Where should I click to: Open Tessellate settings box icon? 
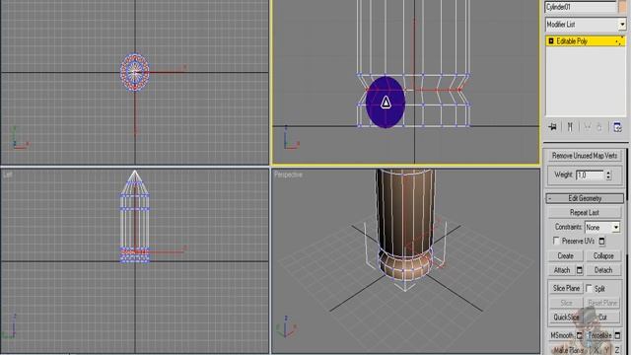click(617, 335)
